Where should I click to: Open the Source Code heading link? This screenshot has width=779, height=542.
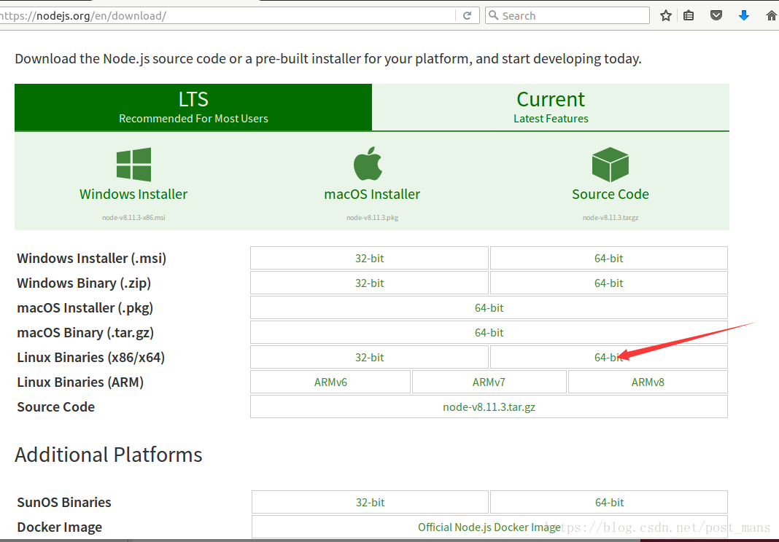(610, 194)
